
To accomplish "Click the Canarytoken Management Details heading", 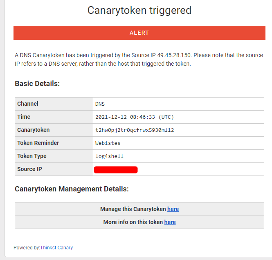I will (x=72, y=189).
